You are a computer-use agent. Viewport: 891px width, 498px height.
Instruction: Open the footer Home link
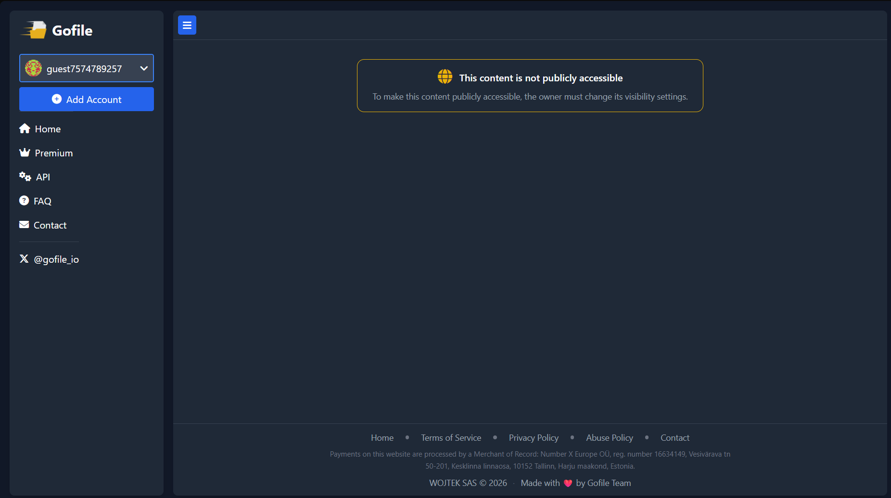pos(382,438)
